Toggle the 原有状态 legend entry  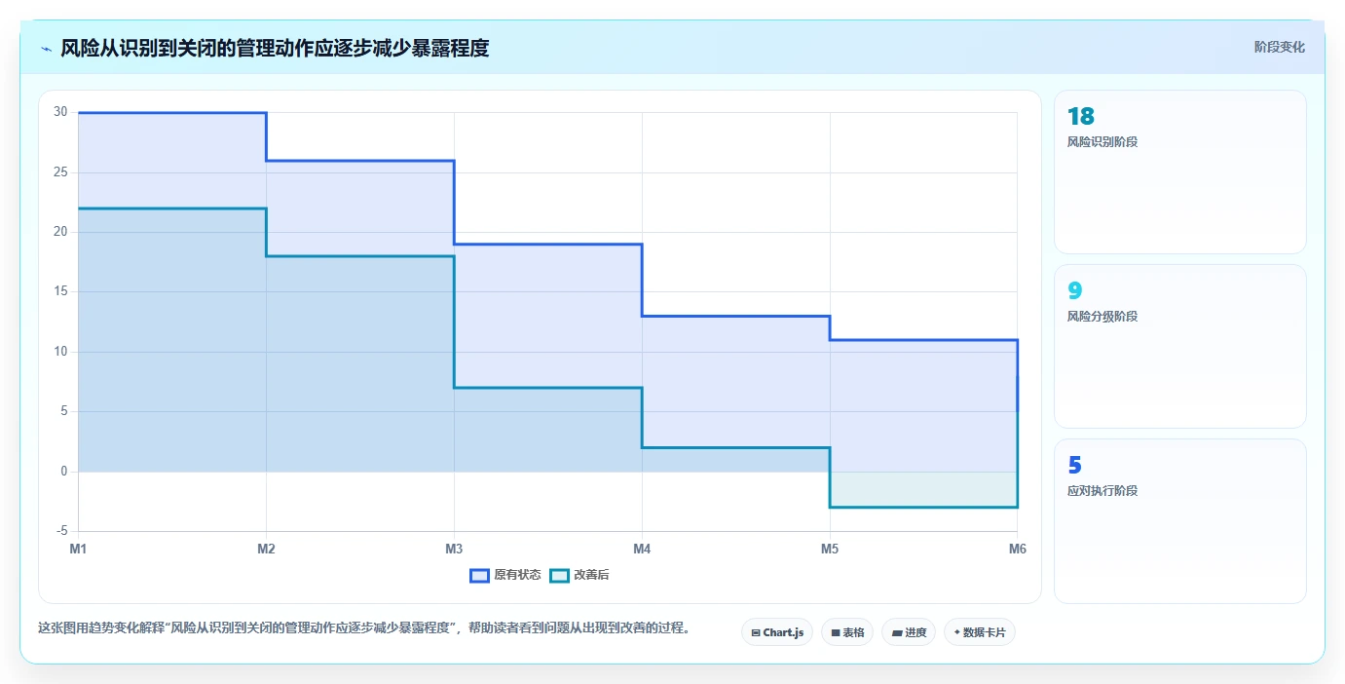[504, 575]
